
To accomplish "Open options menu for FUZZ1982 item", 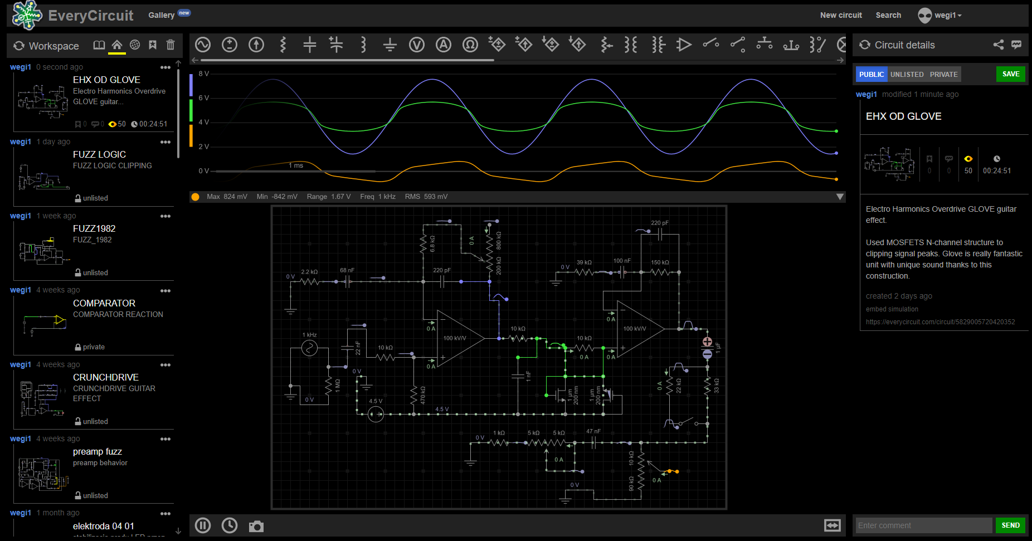I will (x=165, y=216).
